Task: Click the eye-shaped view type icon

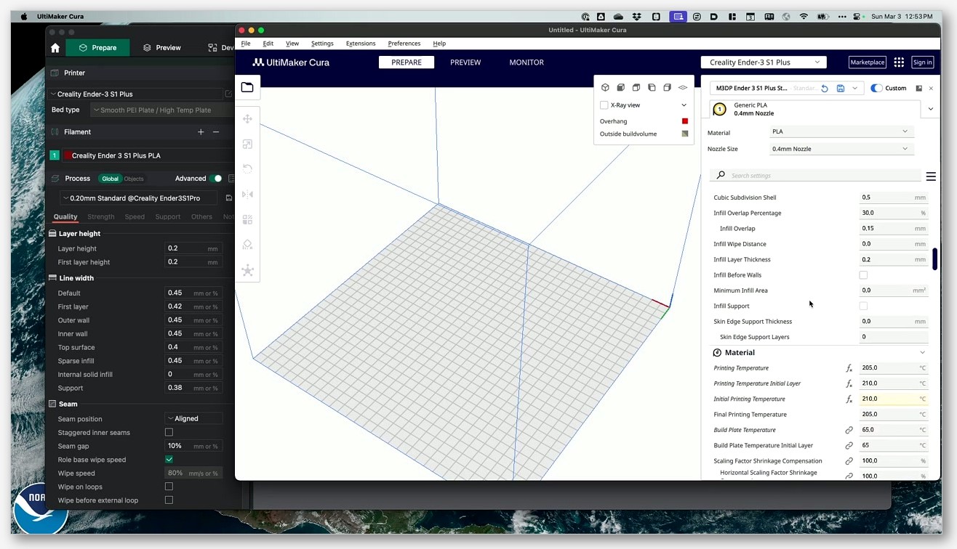Action: (683, 87)
